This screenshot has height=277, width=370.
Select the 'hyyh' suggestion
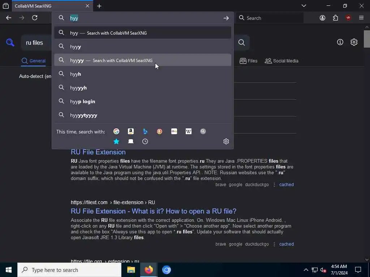(142, 74)
